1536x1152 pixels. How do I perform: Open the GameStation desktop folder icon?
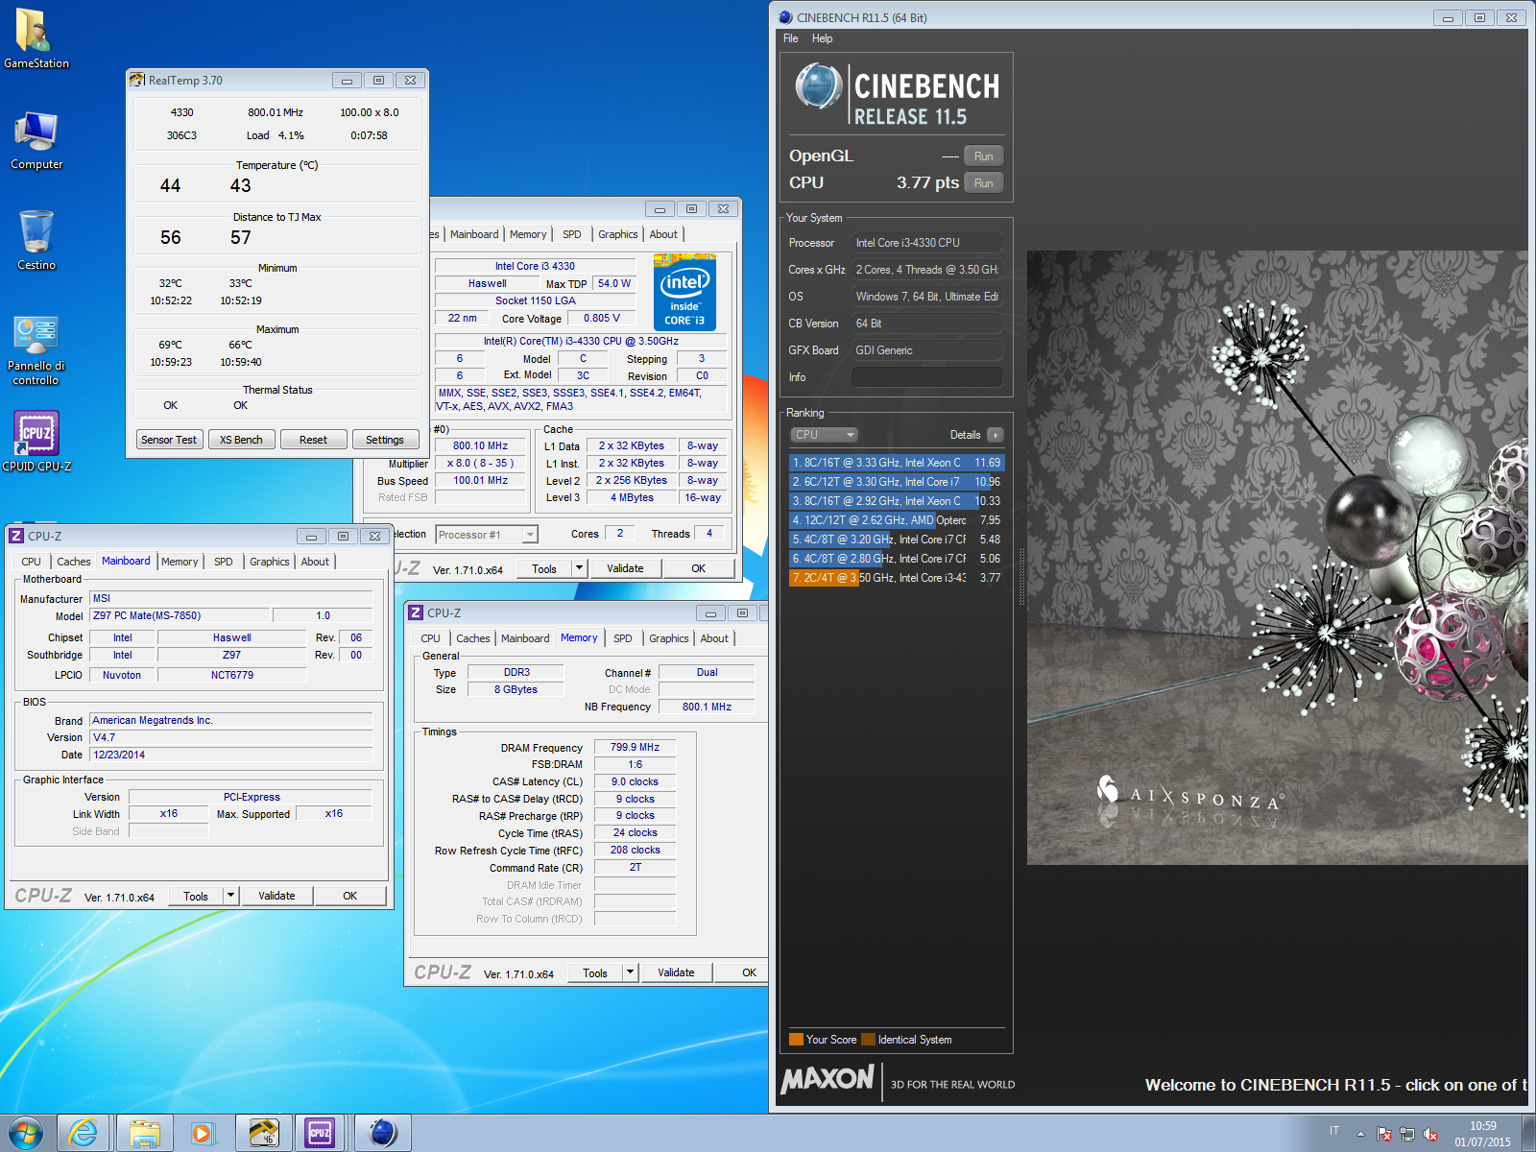36,38
